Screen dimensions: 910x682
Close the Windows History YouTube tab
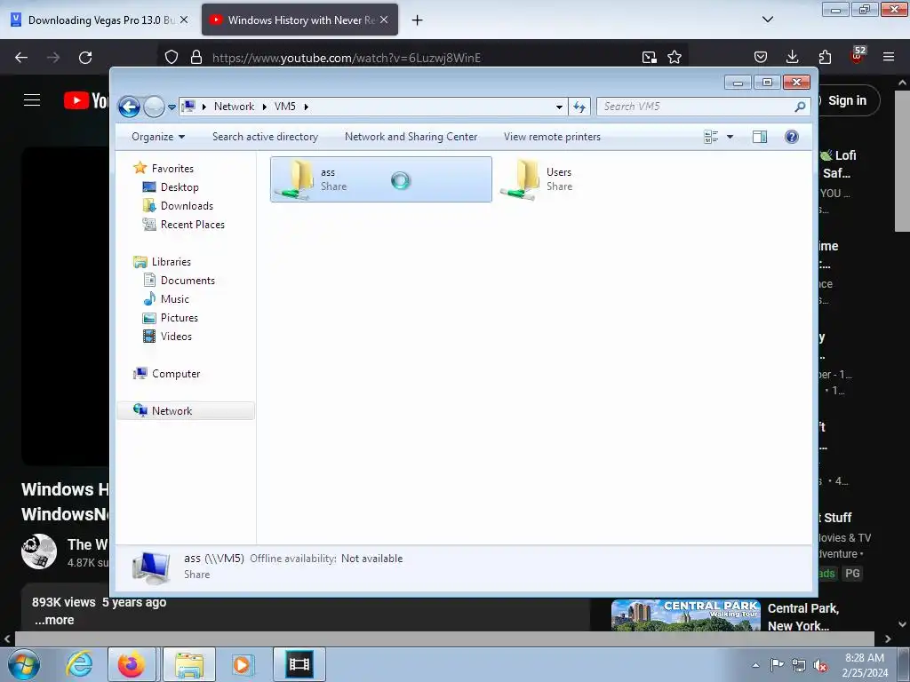click(x=384, y=20)
